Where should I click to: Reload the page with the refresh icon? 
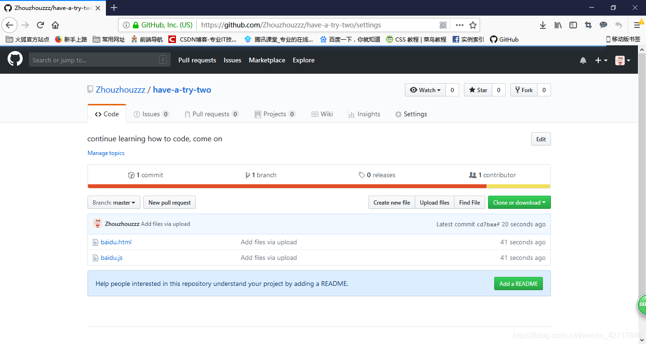(41, 25)
